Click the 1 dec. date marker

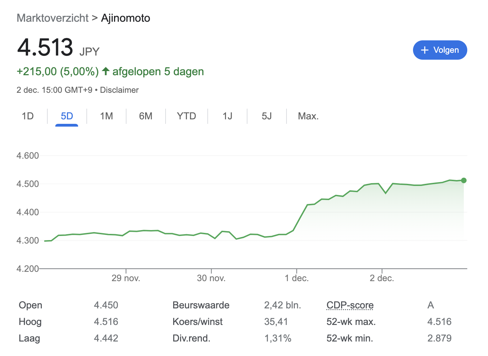click(297, 278)
